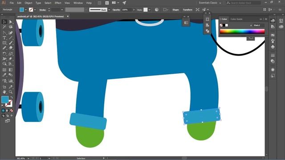Select the Curvature tool
The width and height of the screenshot is (285, 160).
pos(11,32)
